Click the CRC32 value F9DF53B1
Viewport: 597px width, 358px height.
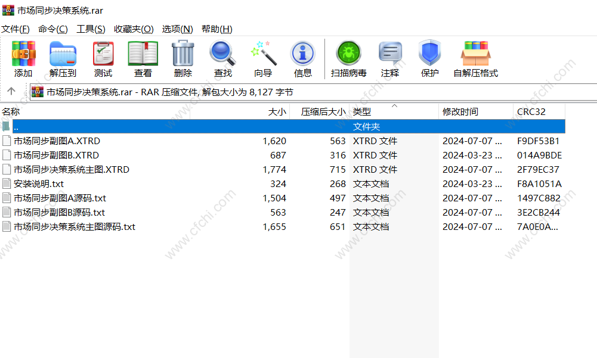coord(539,141)
